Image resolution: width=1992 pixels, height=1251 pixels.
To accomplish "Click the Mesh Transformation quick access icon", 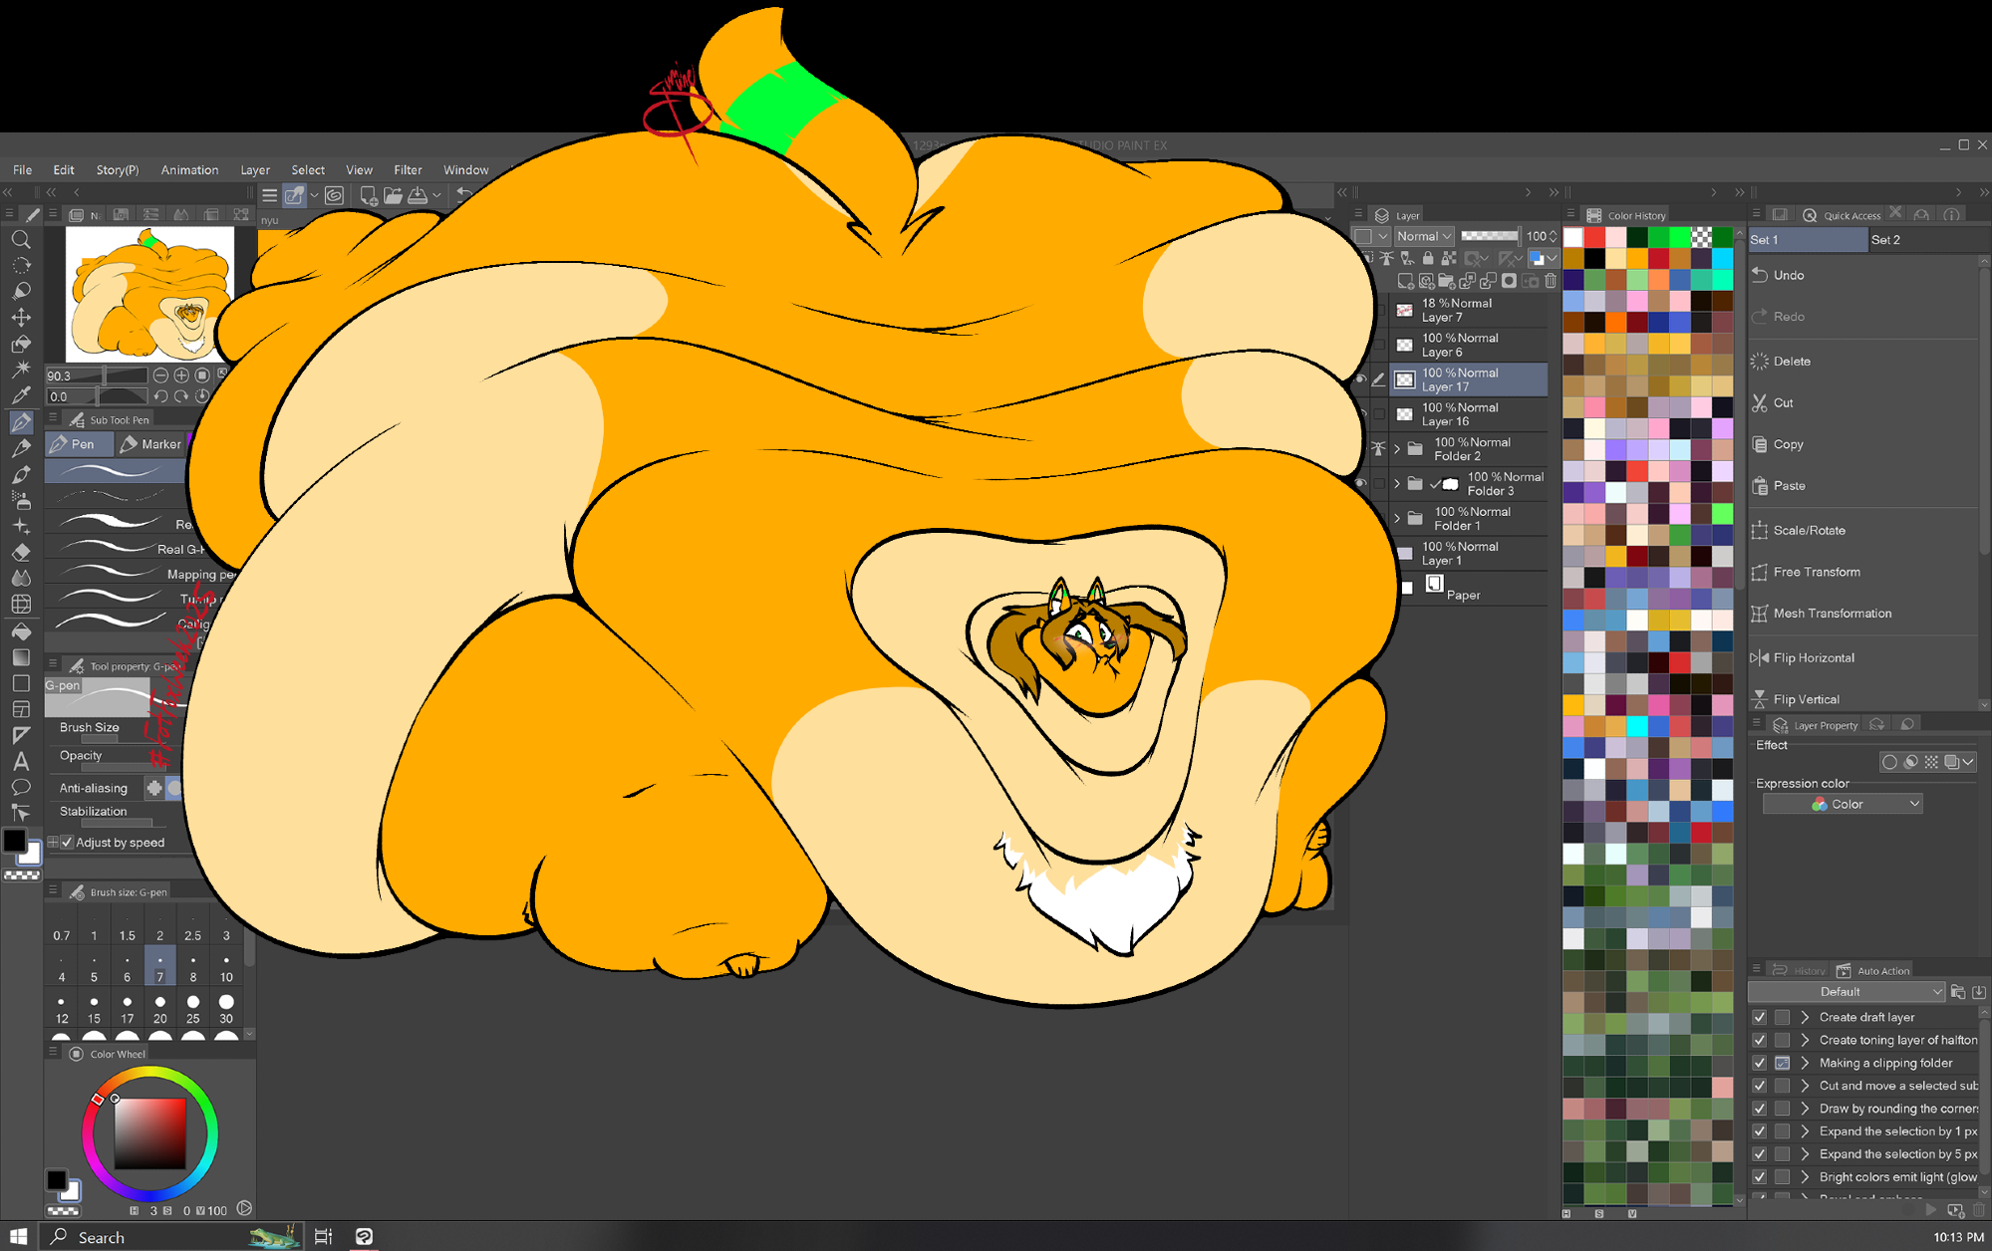I will click(1760, 614).
